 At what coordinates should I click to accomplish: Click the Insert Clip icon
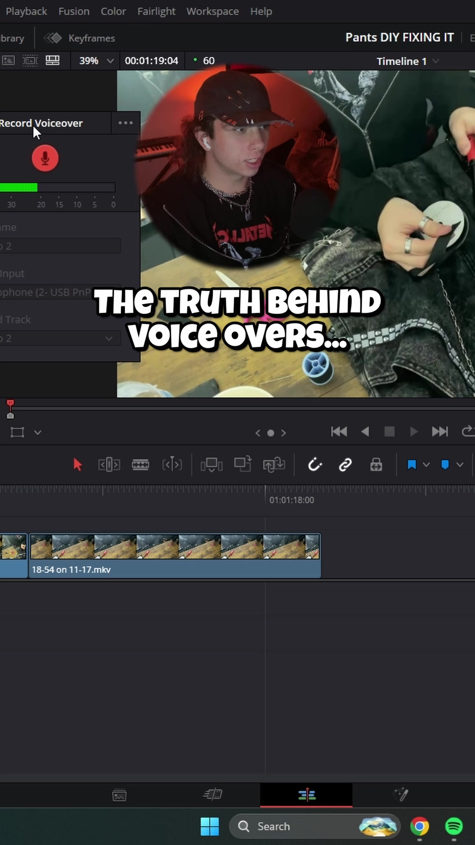(211, 465)
